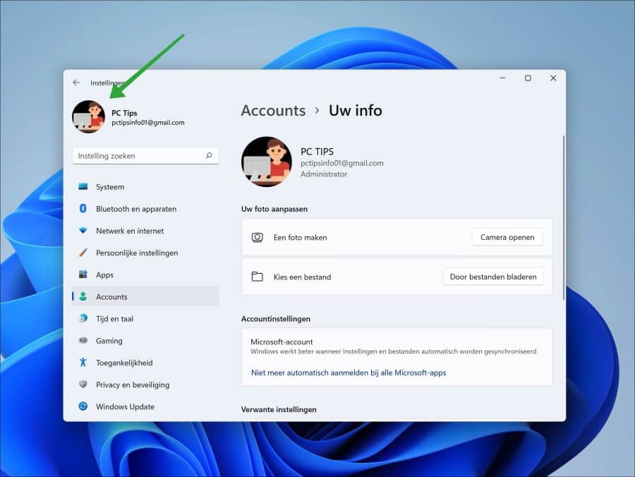Screen dimensions: 635x477
Task: Open the Apps category
Action: 145,274
